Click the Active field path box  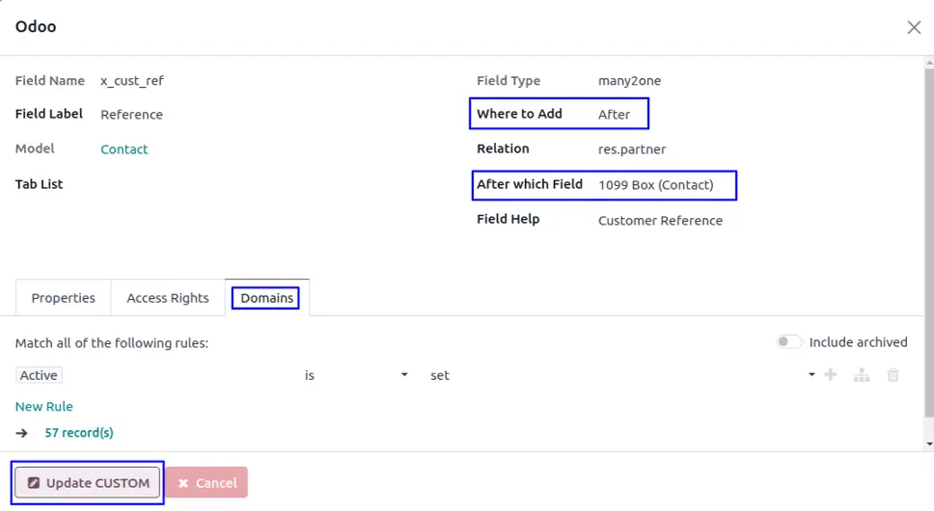(40, 375)
